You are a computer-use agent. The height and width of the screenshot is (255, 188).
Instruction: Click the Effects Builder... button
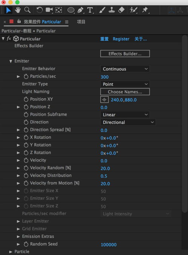[125, 54]
